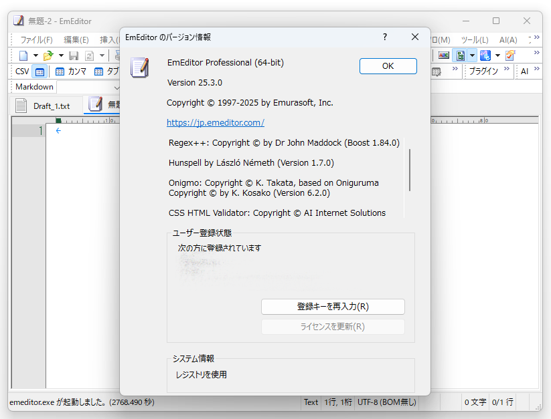This screenshot has height=419, width=551.
Task: Select the New document toolbar icon
Action: [24, 55]
